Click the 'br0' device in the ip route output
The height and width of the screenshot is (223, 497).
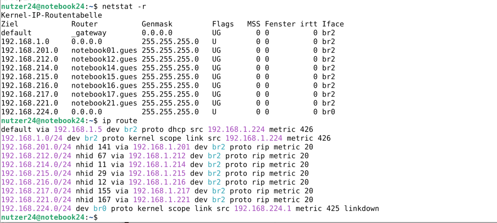[100, 208]
